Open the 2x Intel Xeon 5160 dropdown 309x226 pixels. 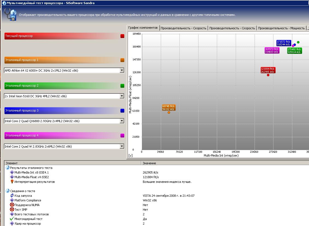coord(122,96)
